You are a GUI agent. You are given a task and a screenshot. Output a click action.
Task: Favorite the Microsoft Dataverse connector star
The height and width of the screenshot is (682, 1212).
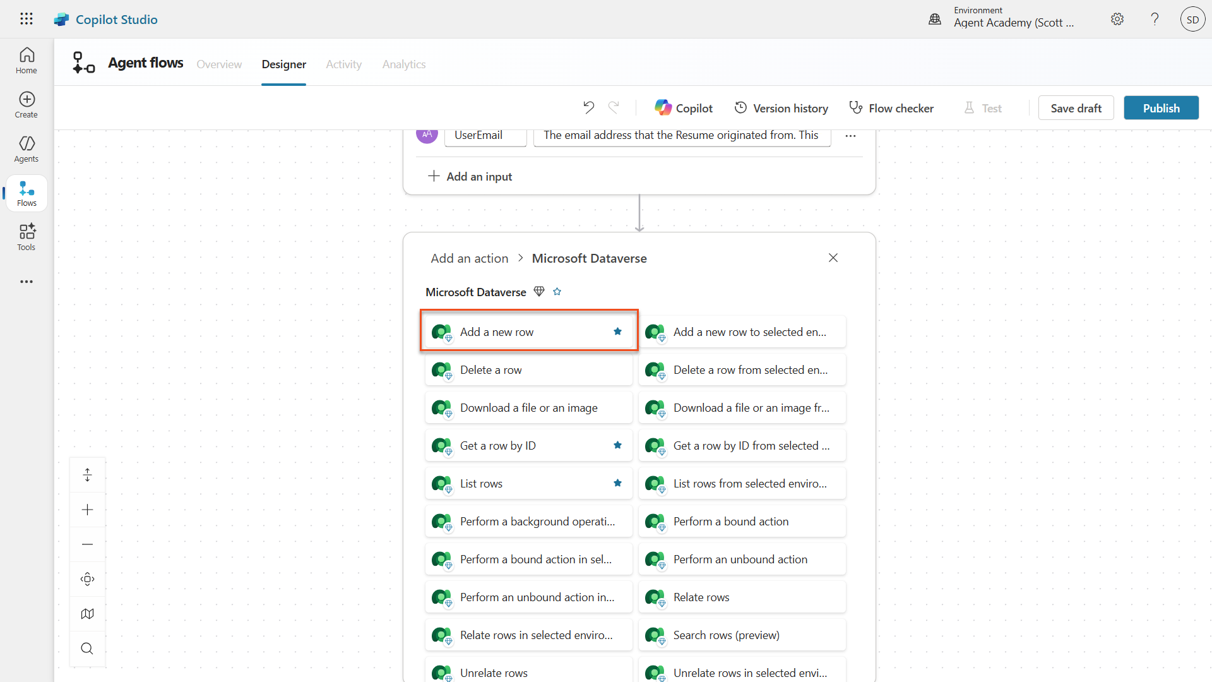pos(557,292)
